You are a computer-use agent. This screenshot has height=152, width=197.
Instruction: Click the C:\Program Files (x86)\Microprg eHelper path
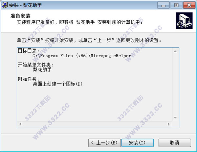pos(82,56)
